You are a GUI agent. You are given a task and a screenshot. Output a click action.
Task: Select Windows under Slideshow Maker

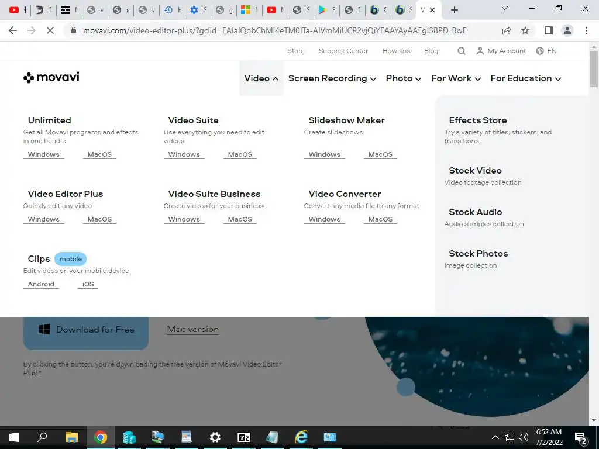324,154
